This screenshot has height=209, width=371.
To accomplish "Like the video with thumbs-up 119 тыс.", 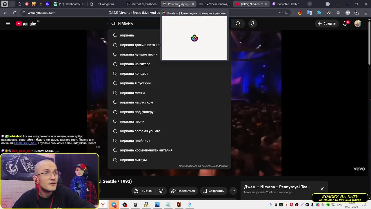I will (x=143, y=191).
